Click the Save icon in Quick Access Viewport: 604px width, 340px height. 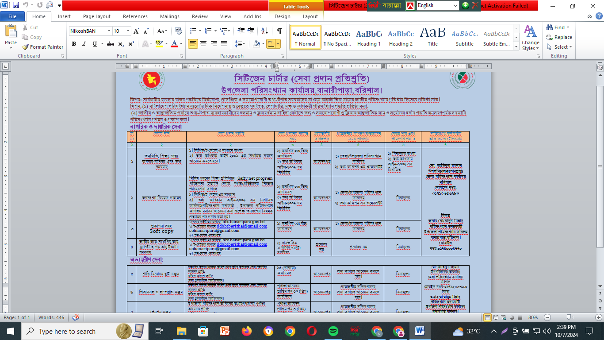[16, 5]
